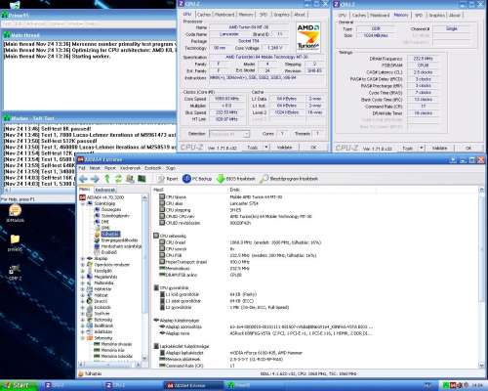Open About tab in CPU-Z window showing memory timings

coord(454,16)
